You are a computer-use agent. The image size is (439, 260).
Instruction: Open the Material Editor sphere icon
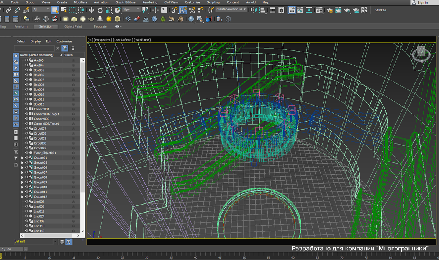click(191, 19)
